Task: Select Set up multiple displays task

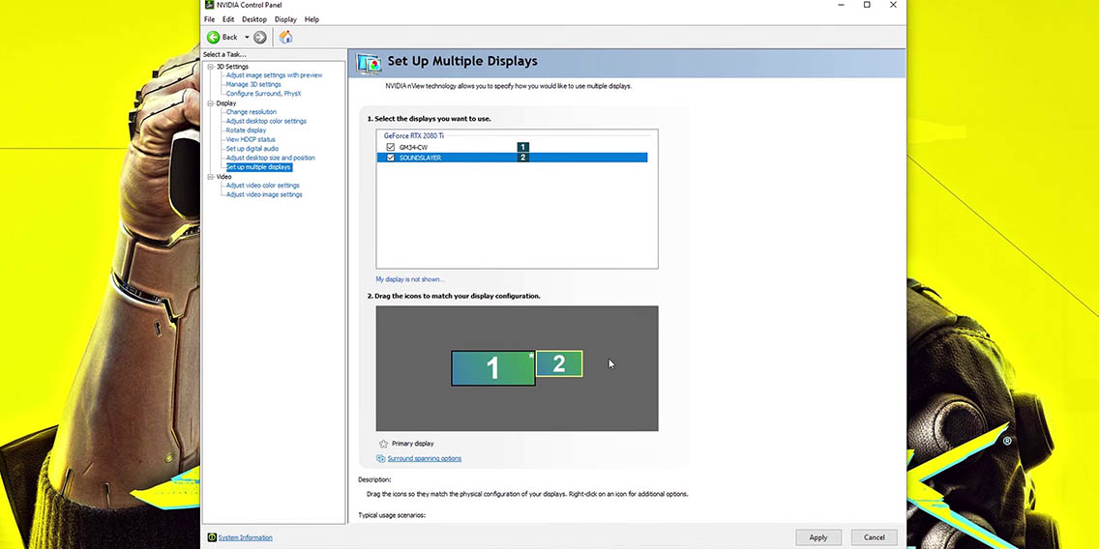Action: point(258,167)
